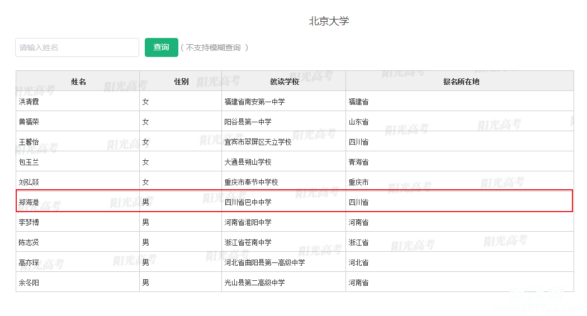Screen dimensions: 587x316
Task: Click the 北京大学 page title
Action: [329, 21]
